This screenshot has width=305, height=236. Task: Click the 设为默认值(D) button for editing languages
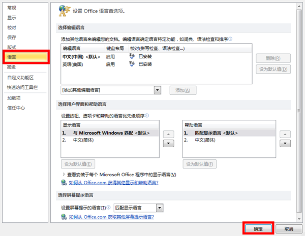[273, 69]
